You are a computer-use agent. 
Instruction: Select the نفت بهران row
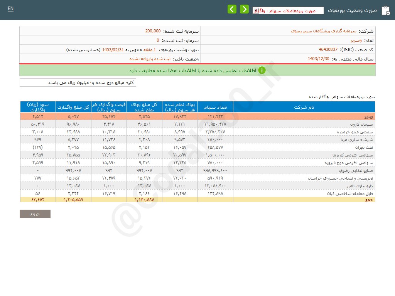[x=197, y=147]
